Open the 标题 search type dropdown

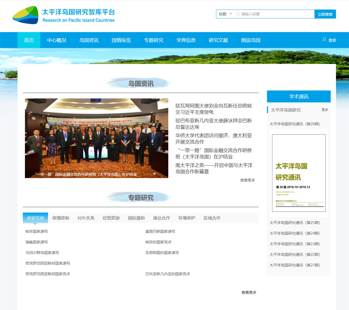click(x=225, y=14)
